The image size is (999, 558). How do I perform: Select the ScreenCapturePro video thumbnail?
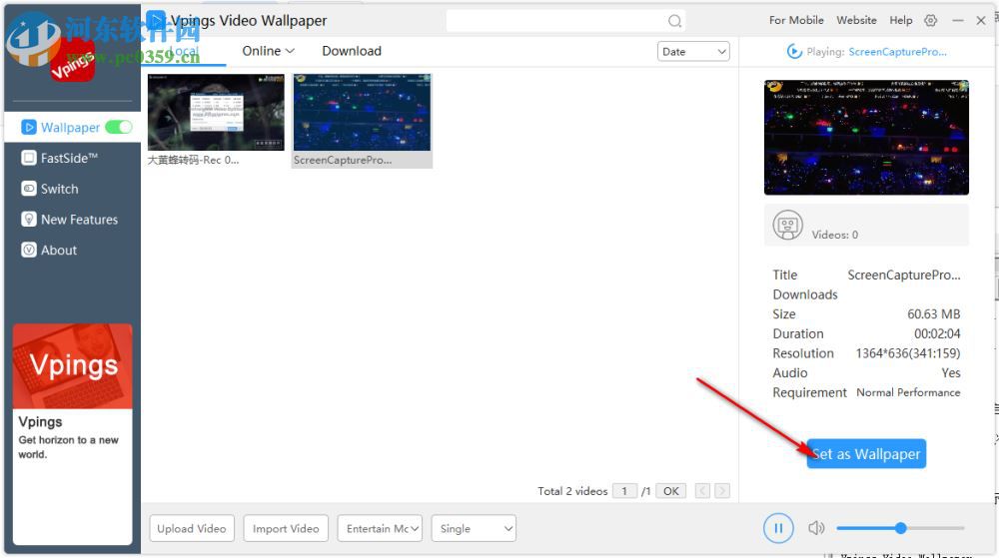point(362,112)
